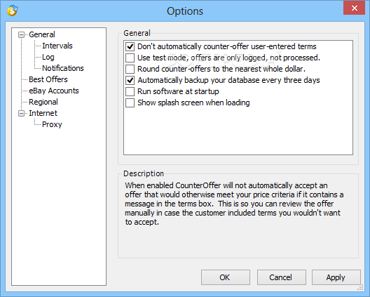Viewport: 370px width, 297px height.
Task: Click the OK button
Action: click(226, 277)
